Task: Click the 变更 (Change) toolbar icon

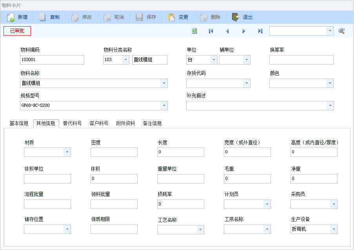Action: tap(171, 17)
